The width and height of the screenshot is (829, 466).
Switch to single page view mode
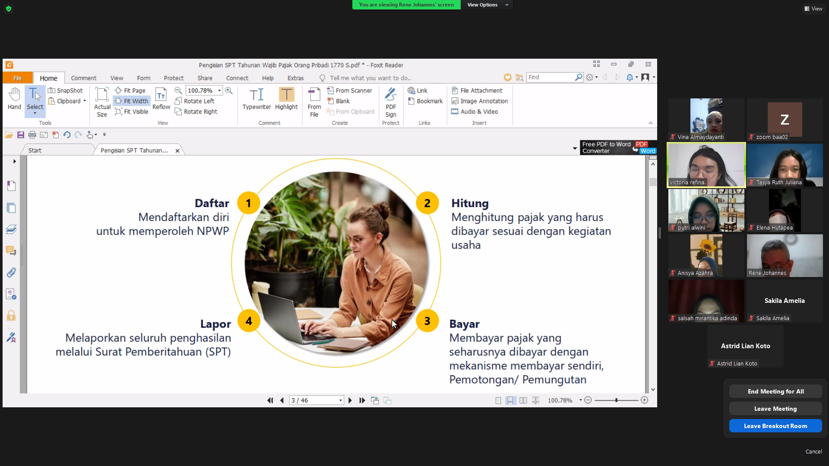[x=498, y=400]
